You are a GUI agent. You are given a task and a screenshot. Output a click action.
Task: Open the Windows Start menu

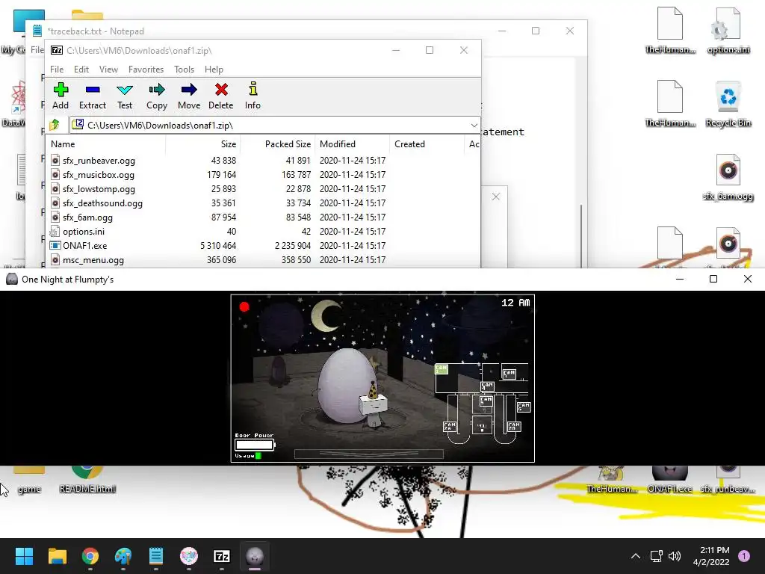click(x=24, y=556)
